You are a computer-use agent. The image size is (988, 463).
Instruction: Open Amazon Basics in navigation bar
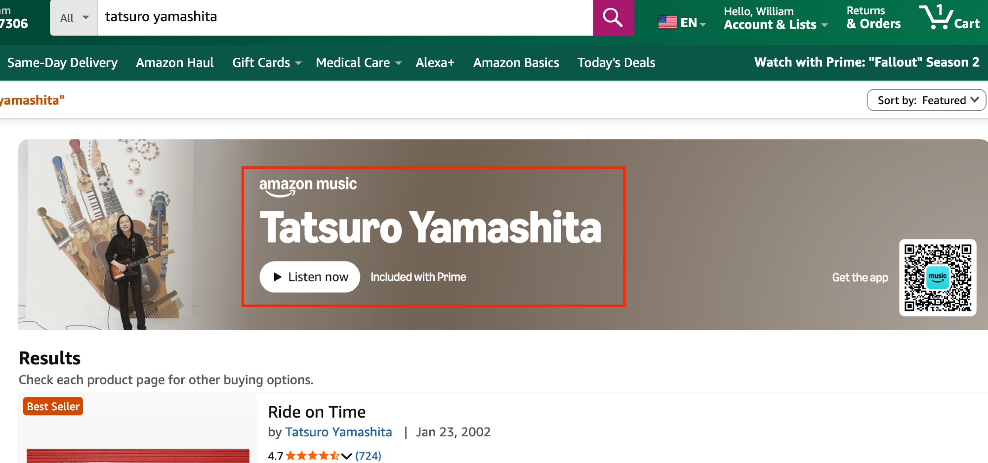click(x=516, y=63)
